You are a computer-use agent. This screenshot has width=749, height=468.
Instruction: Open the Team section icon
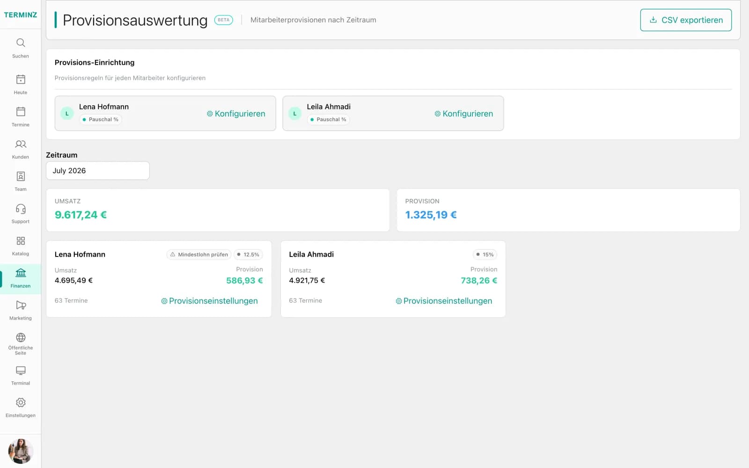(x=21, y=176)
